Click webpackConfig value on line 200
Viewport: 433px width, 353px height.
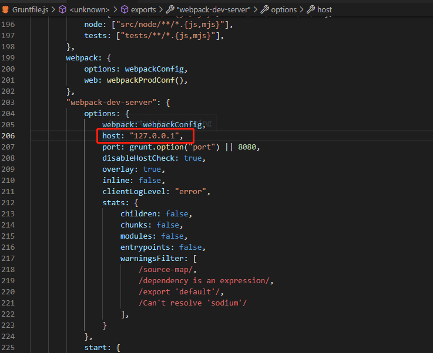pos(155,69)
